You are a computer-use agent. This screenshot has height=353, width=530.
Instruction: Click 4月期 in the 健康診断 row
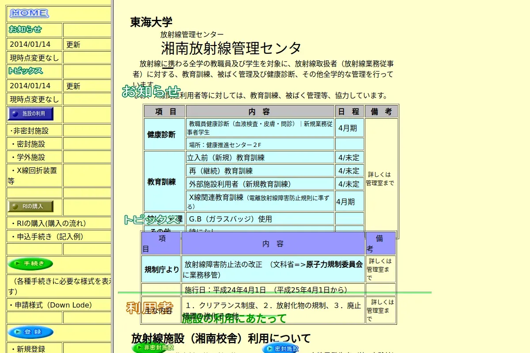pyautogui.click(x=350, y=128)
